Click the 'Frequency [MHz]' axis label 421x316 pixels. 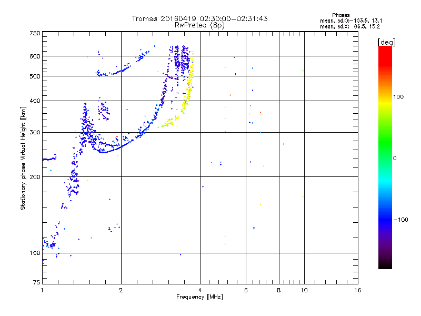[199, 297]
